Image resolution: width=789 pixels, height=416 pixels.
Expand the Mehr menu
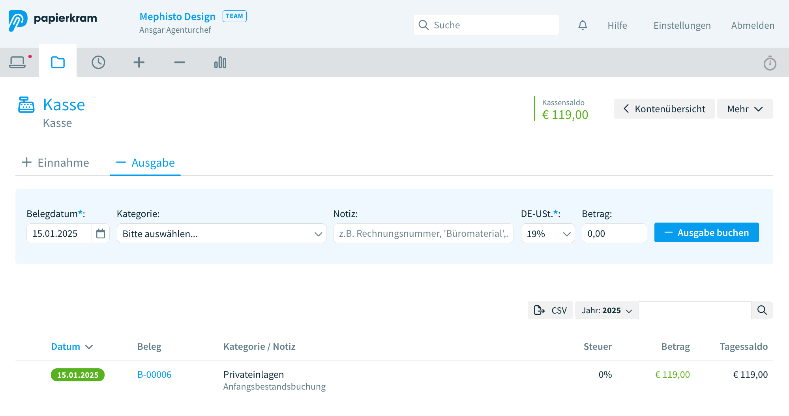(745, 109)
